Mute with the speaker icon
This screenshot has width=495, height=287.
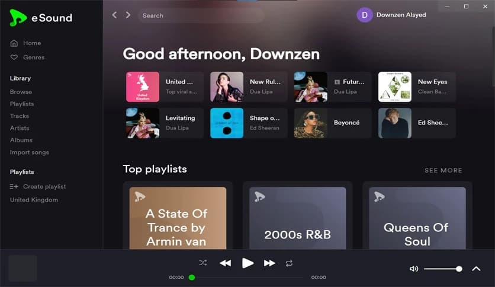(413, 269)
